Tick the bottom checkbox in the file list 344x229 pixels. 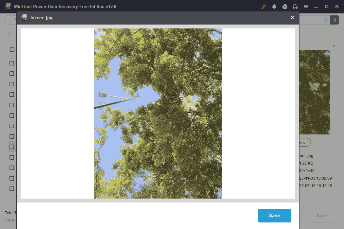point(12,189)
